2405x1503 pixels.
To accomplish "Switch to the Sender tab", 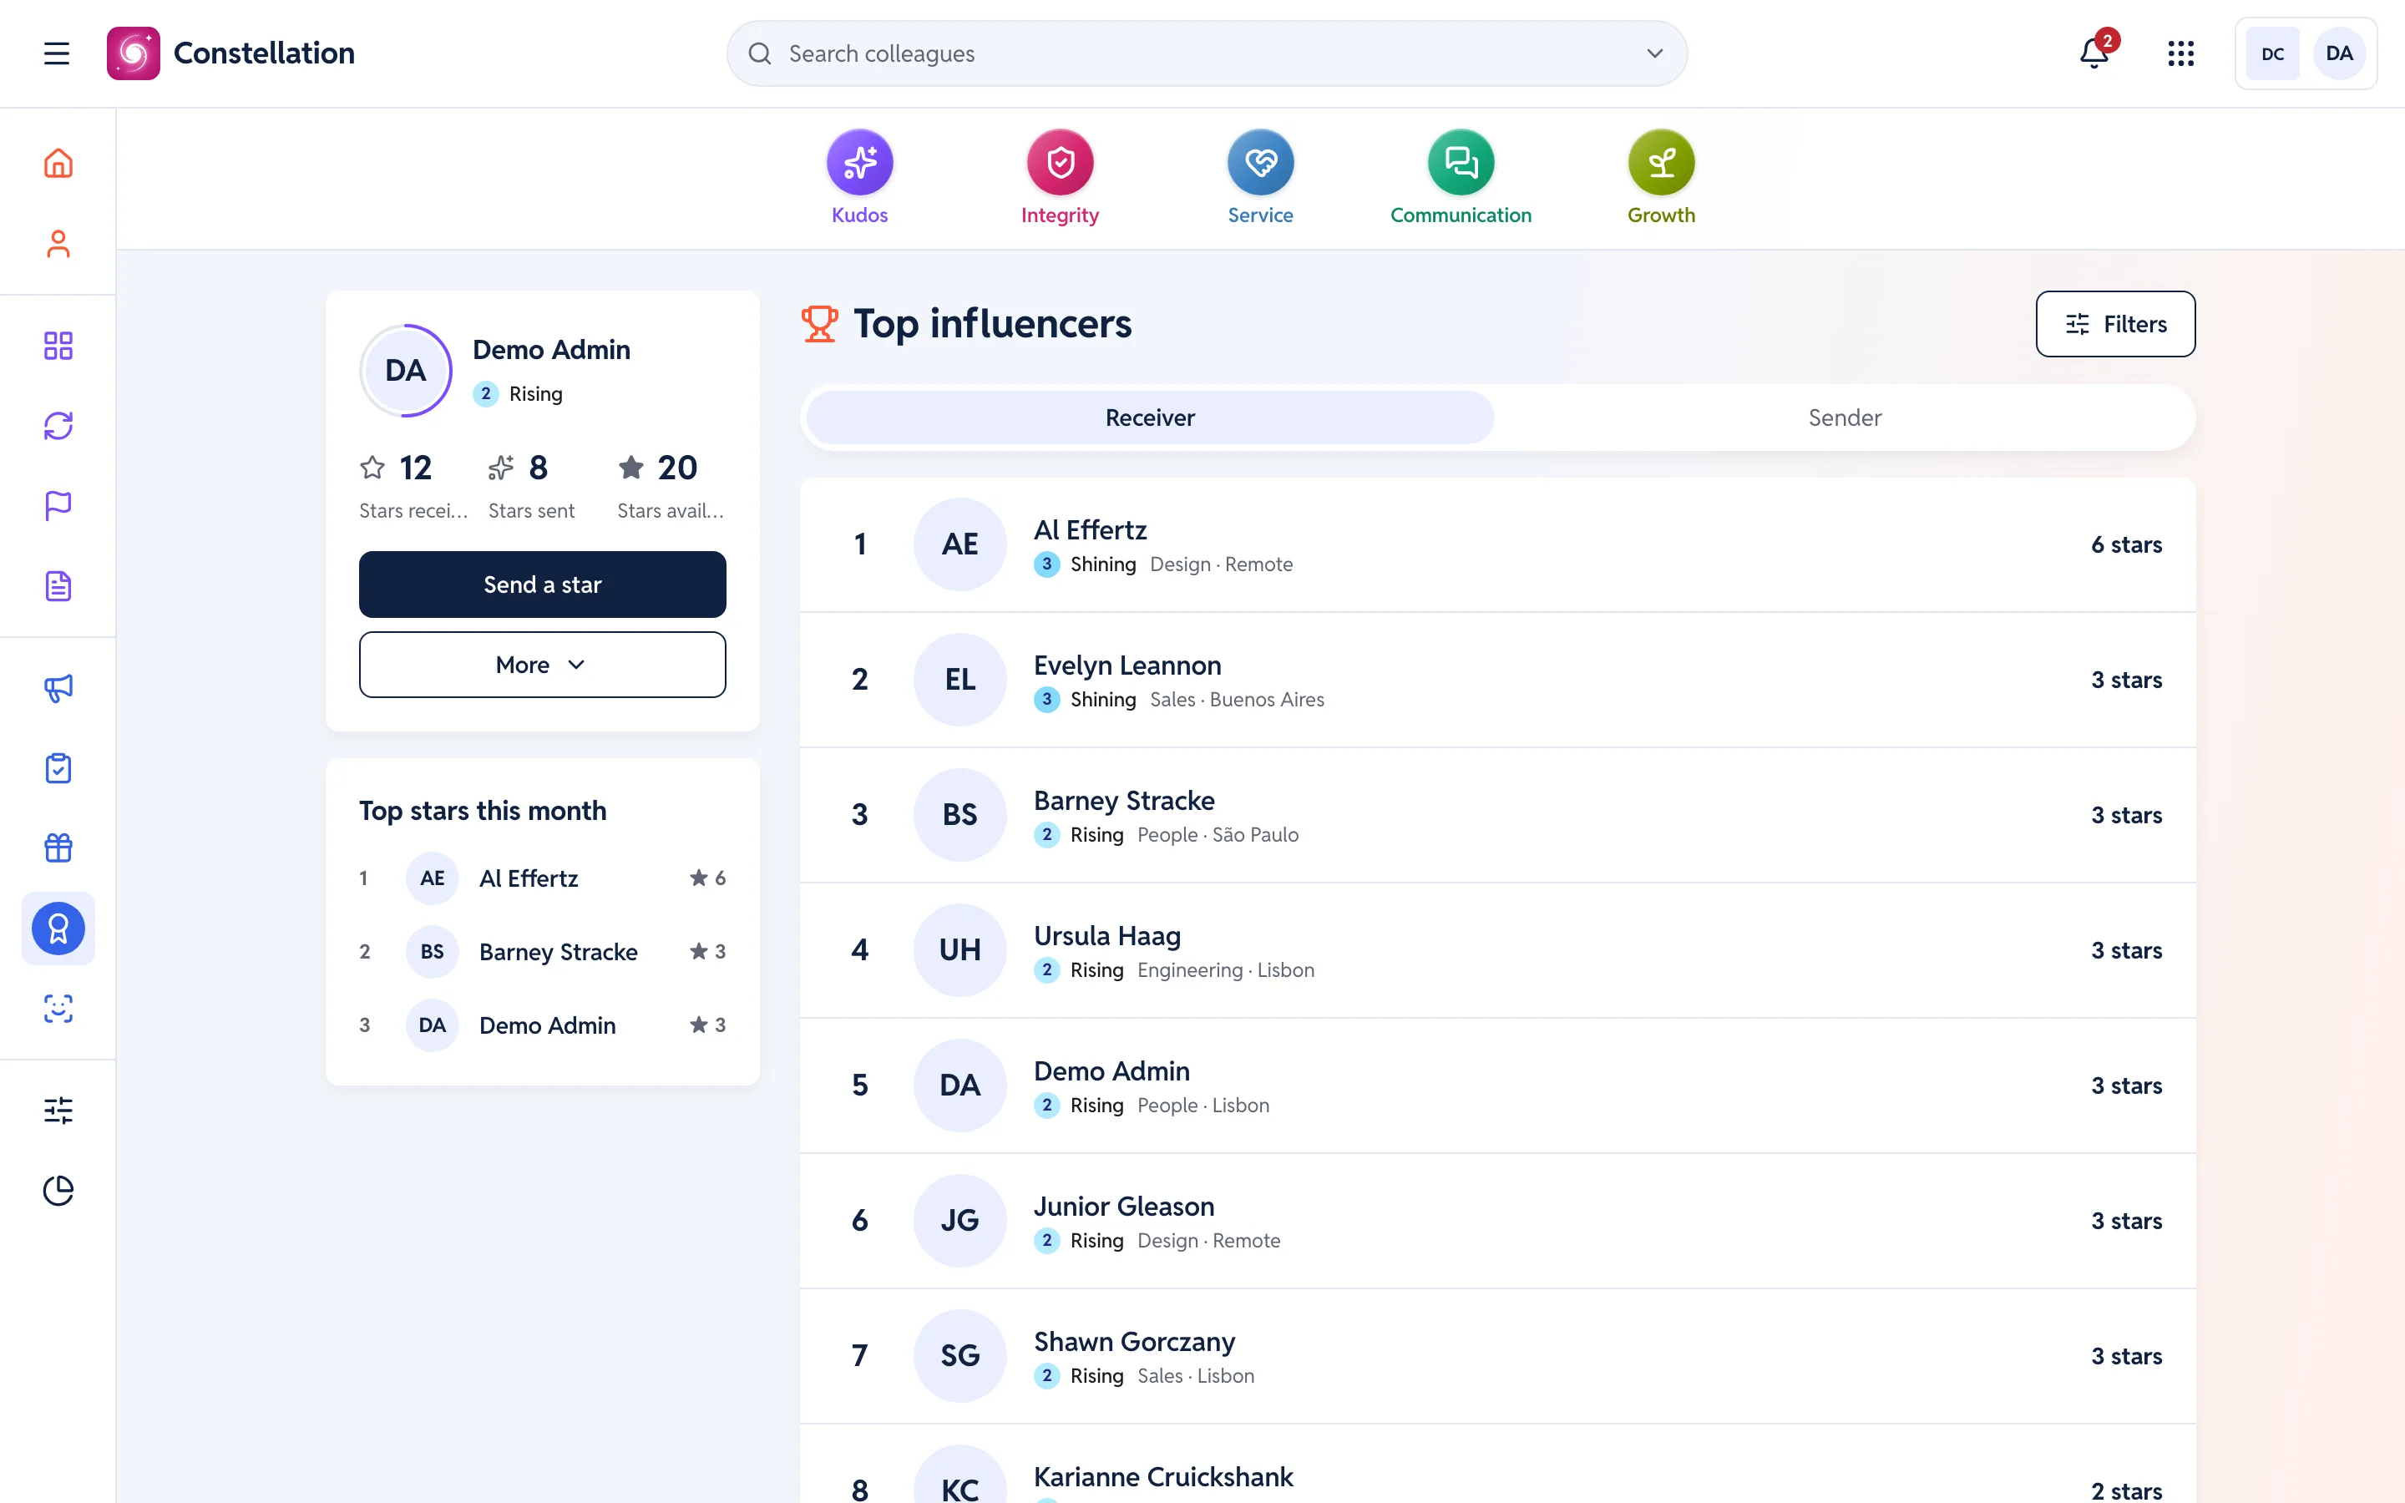I will pos(1846,417).
